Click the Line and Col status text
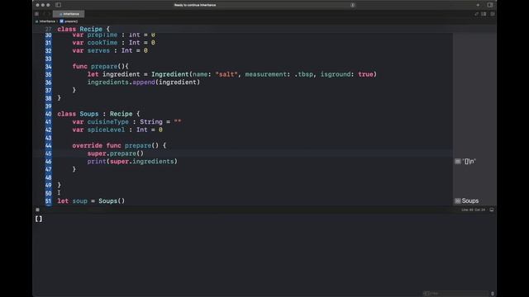 [474, 210]
